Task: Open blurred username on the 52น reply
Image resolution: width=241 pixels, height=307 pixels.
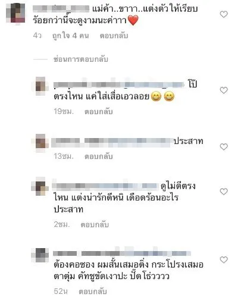Action: pos(122,253)
